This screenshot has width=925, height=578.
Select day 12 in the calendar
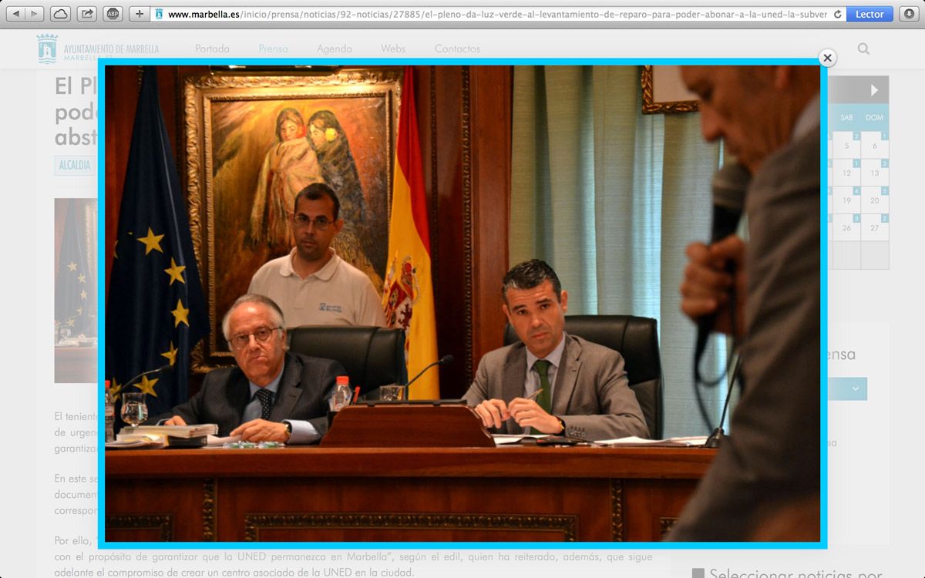click(x=846, y=173)
